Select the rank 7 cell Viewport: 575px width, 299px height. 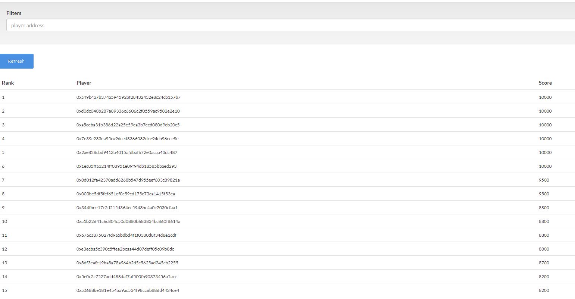(x=3, y=180)
